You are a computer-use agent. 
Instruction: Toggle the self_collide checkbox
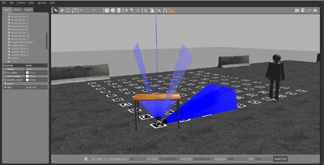coord(27,76)
